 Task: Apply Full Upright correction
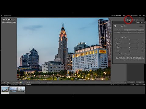coord(139,33)
